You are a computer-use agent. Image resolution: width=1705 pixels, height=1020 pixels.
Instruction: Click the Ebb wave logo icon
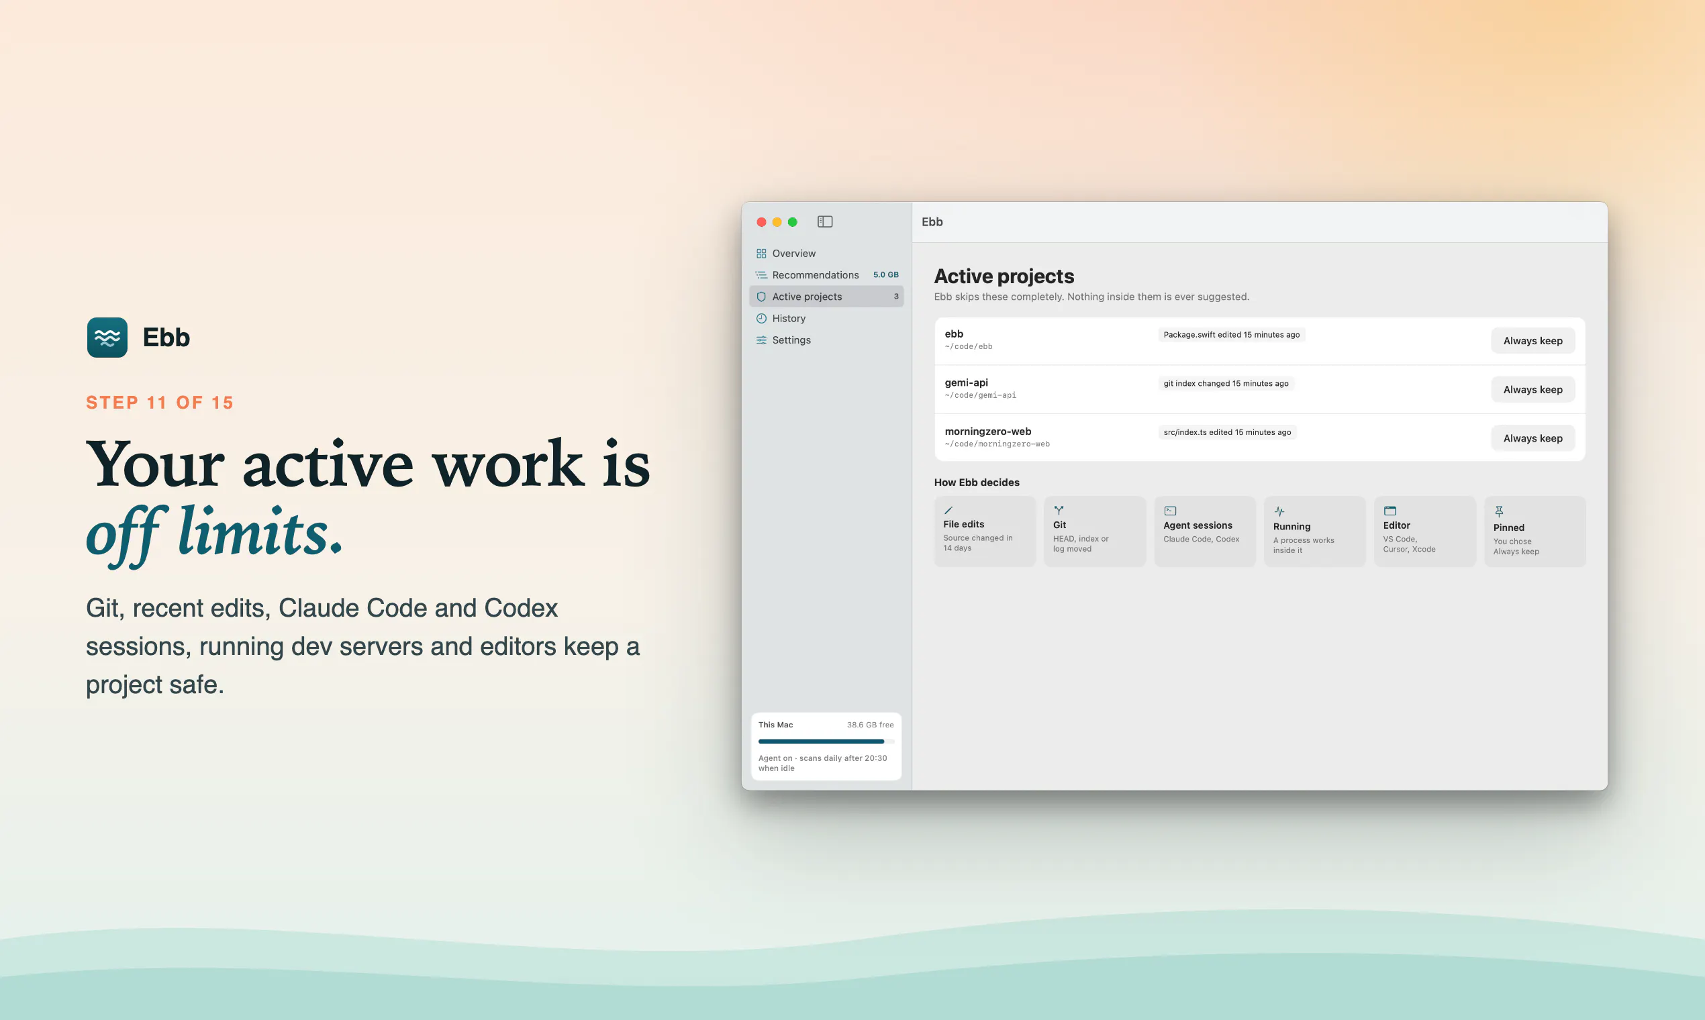(107, 338)
